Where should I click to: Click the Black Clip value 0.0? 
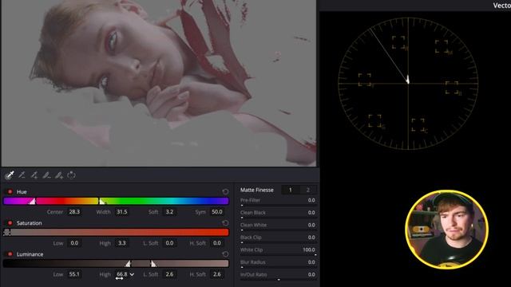(x=311, y=238)
